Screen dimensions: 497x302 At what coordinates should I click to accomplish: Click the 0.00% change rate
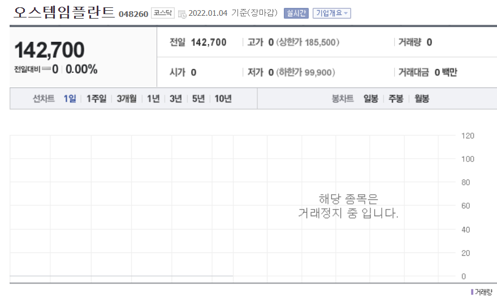point(81,69)
